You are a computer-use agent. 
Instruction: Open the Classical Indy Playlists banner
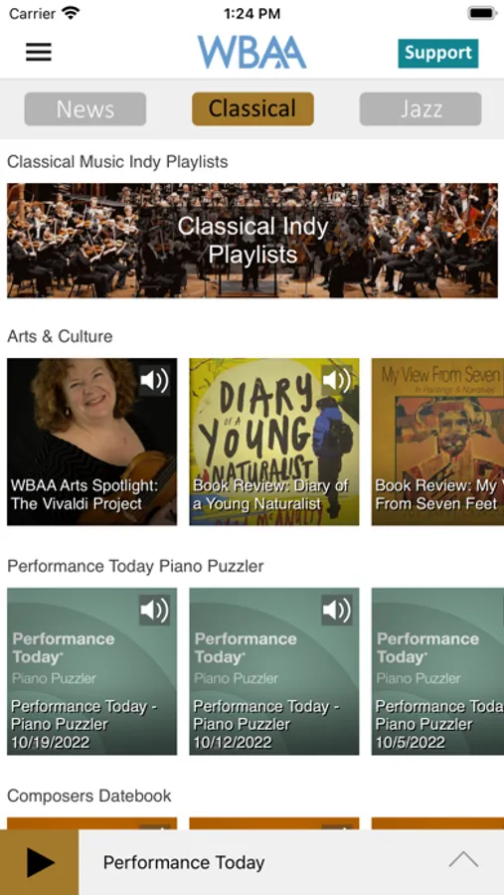252,241
